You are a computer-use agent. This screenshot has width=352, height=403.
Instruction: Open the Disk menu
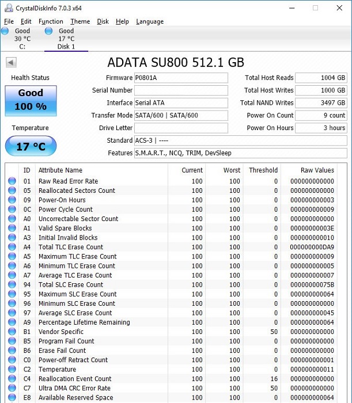pos(103,21)
